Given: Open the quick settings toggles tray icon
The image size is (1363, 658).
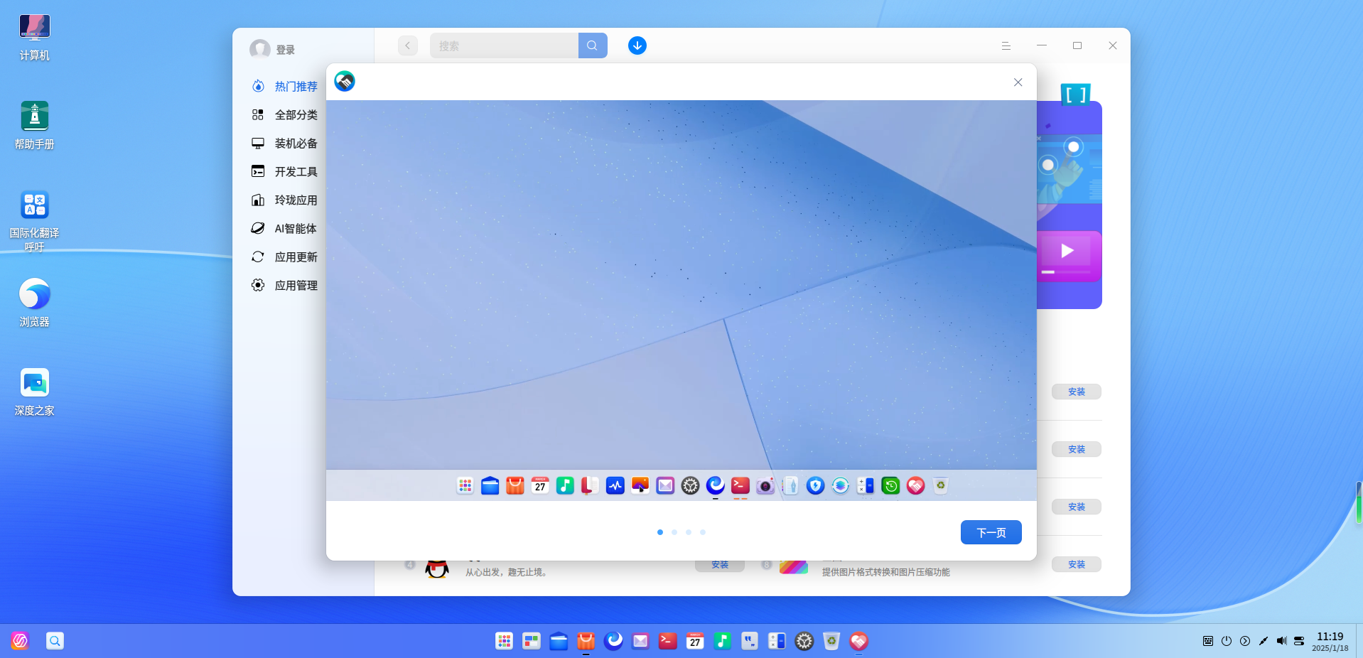Looking at the screenshot, I should coord(1299,641).
